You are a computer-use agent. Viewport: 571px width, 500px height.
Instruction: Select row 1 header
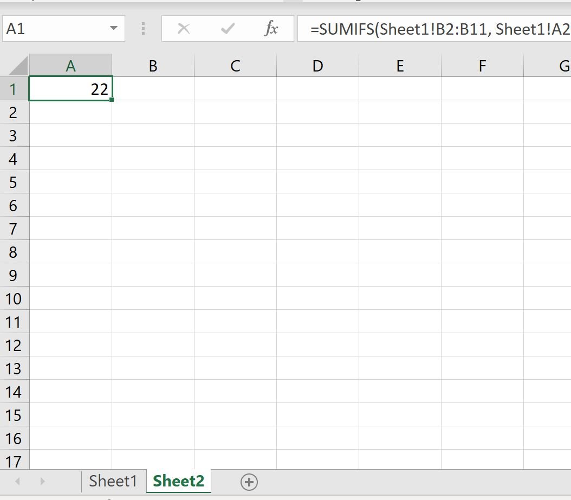pyautogui.click(x=14, y=88)
